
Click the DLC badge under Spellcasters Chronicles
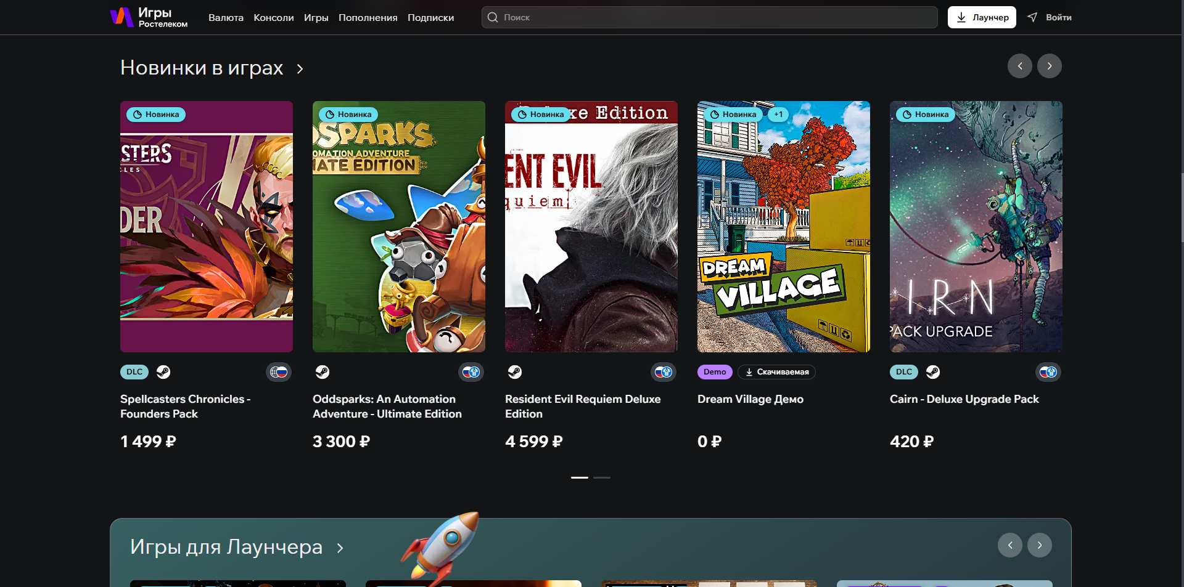tap(134, 372)
